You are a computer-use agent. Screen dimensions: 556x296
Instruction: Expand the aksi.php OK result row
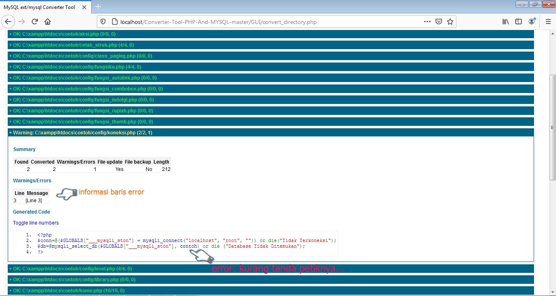click(x=61, y=34)
